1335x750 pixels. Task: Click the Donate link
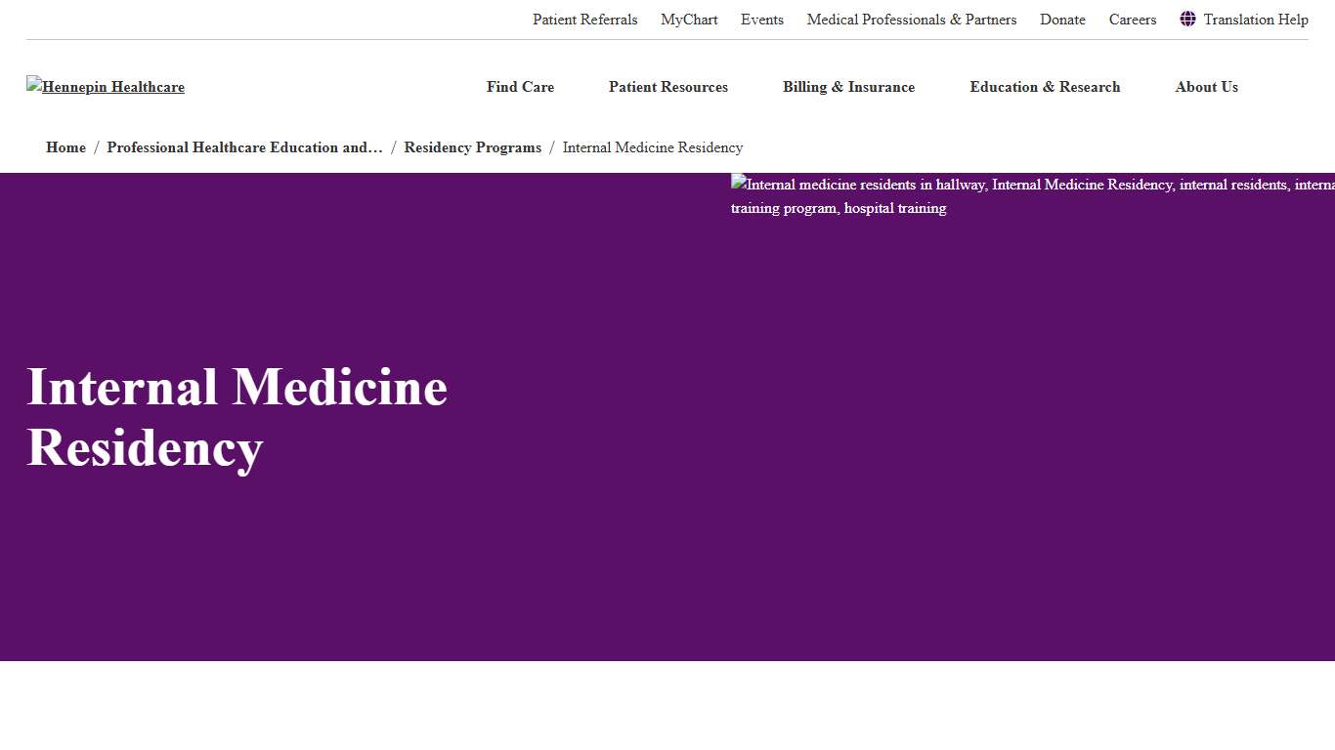pos(1062,20)
